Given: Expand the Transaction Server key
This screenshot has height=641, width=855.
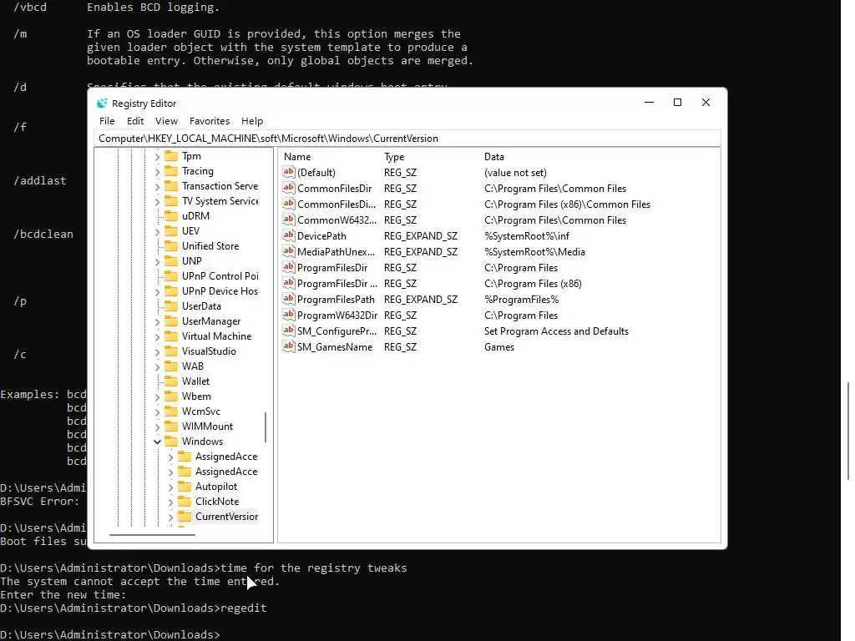Looking at the screenshot, I should click(157, 187).
